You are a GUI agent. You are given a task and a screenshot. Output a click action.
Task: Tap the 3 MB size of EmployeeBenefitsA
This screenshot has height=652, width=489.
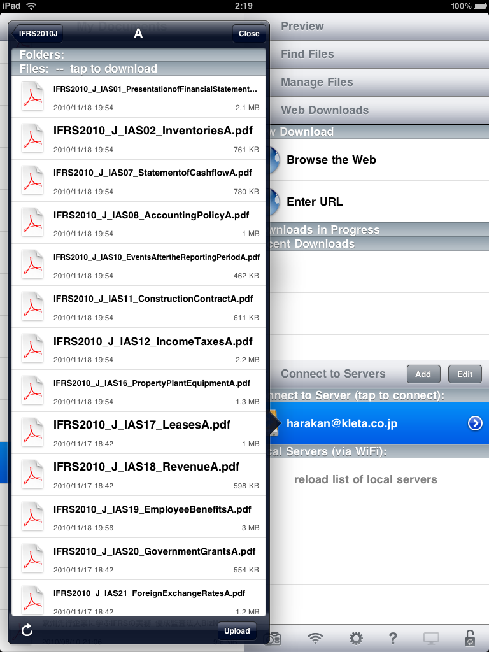[x=250, y=528]
